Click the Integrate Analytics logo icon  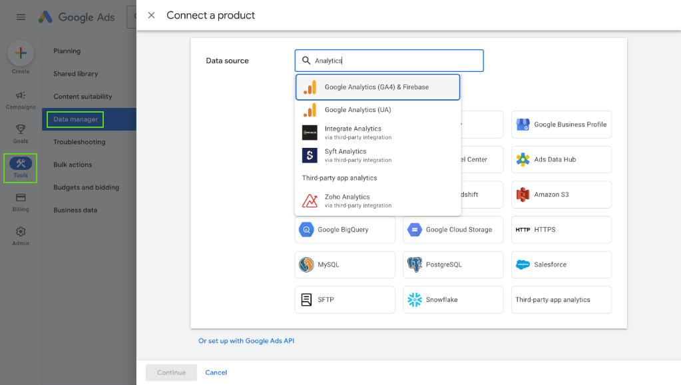tap(310, 133)
